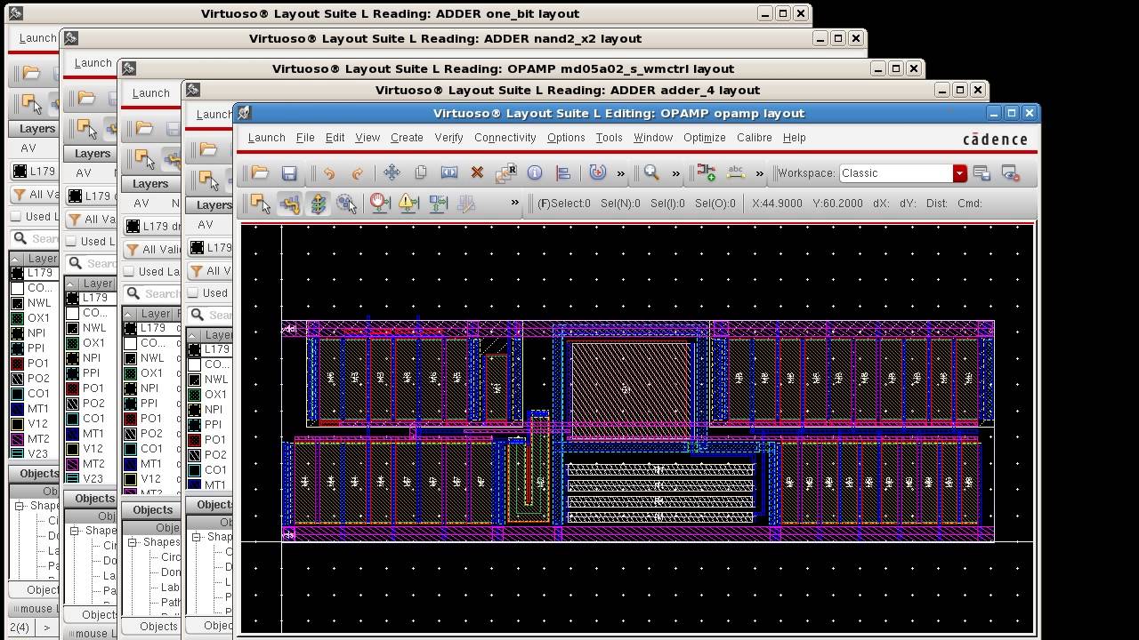The width and height of the screenshot is (1139, 640).
Task: Click the L179 current layer button in one_bit window
Action: click(x=34, y=172)
